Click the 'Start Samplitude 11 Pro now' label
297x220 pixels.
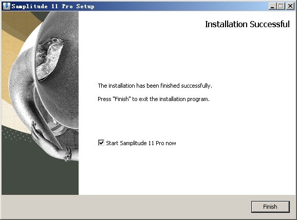(x=141, y=143)
